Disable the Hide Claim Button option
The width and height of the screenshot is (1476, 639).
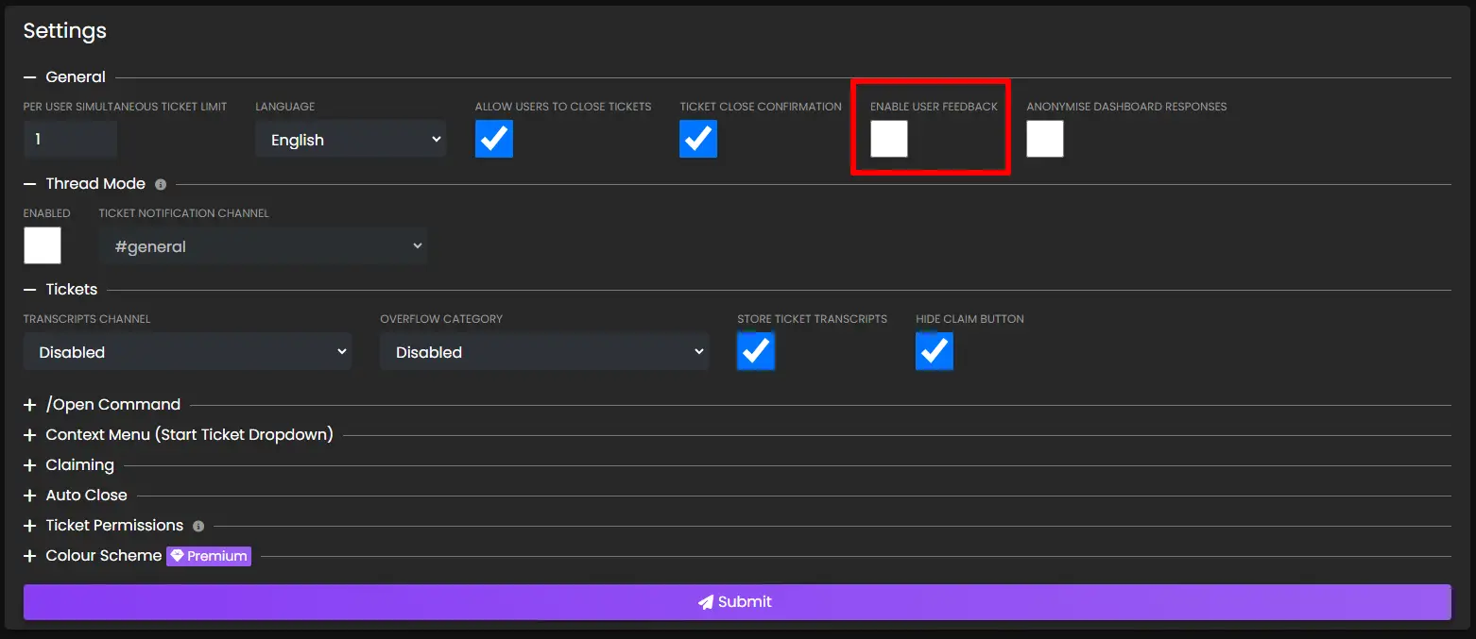point(934,351)
